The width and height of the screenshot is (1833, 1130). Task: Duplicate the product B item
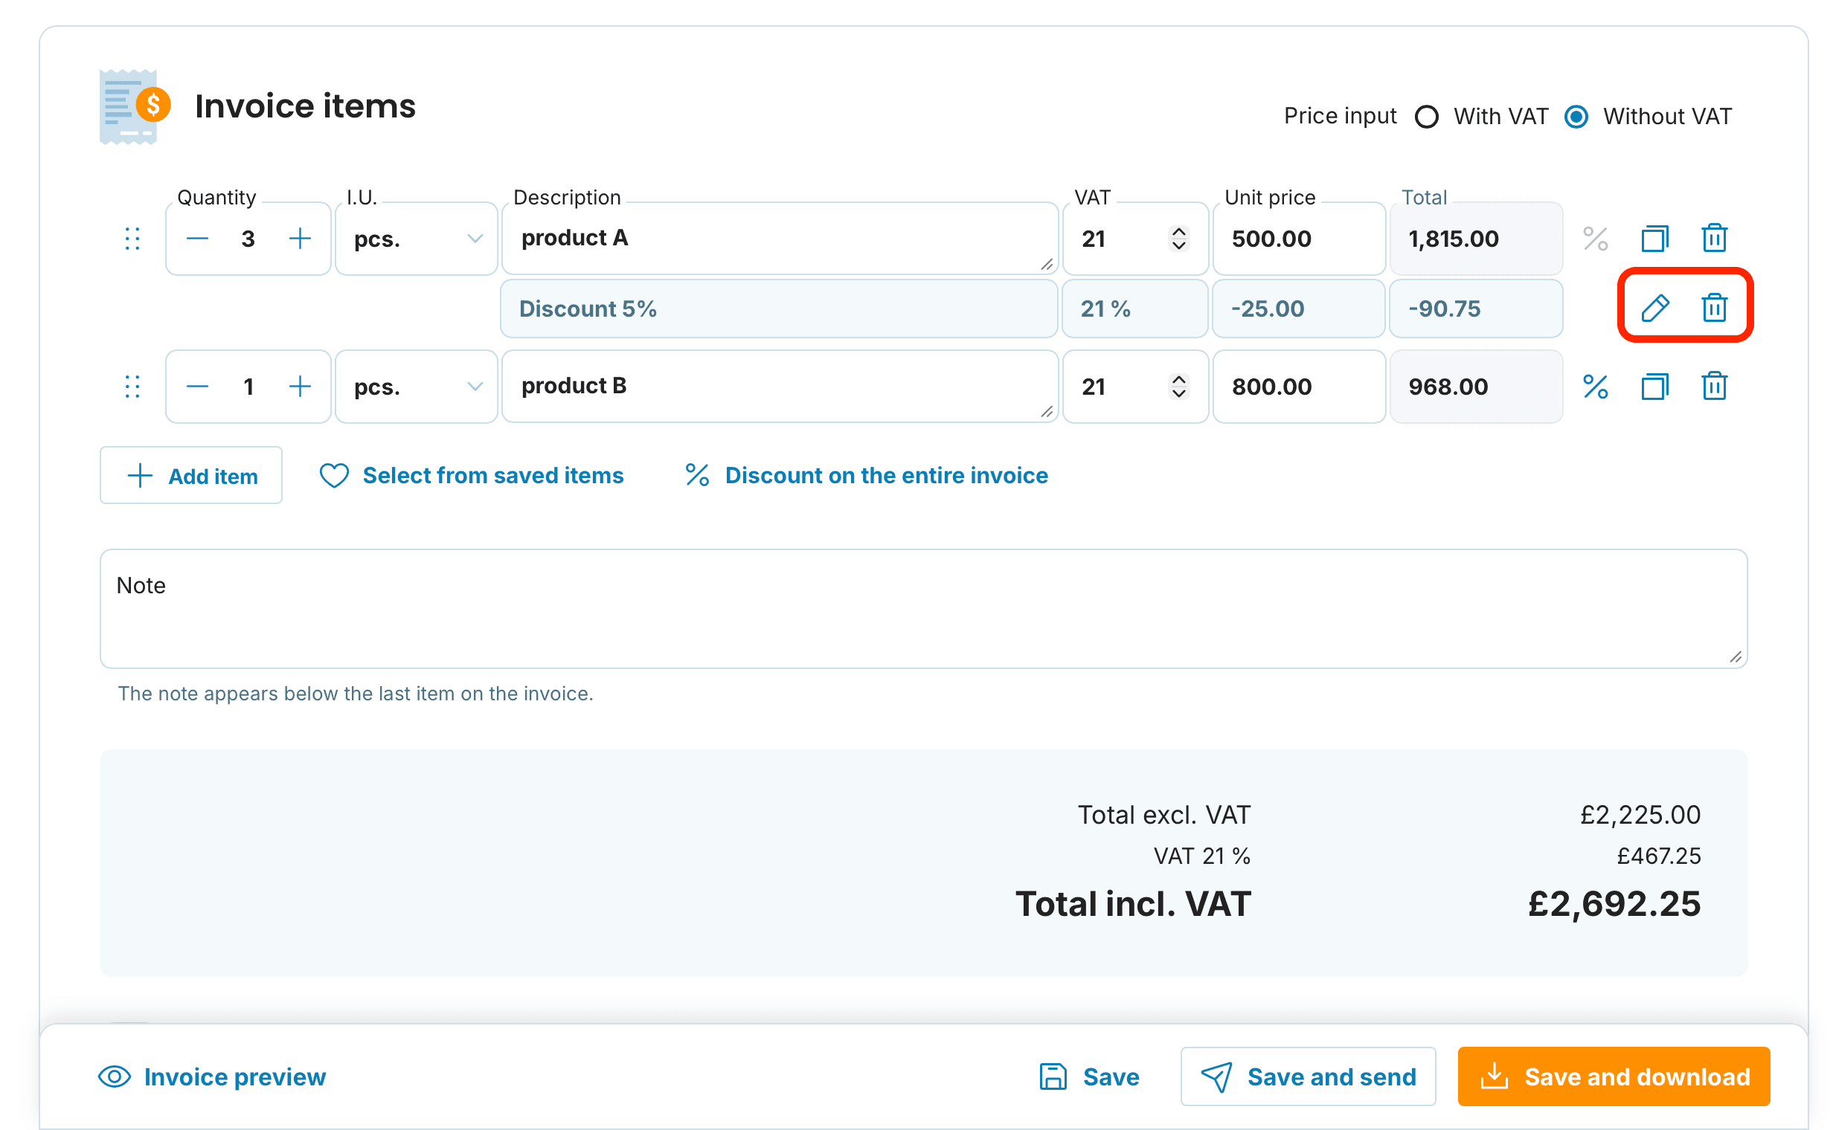1654,387
